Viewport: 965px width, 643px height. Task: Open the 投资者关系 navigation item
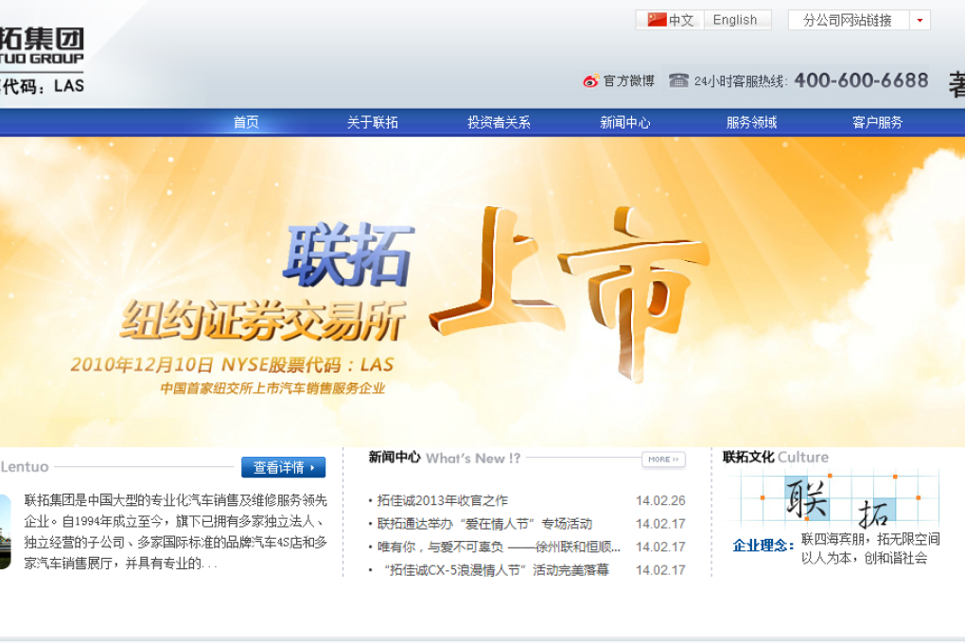pos(499,122)
